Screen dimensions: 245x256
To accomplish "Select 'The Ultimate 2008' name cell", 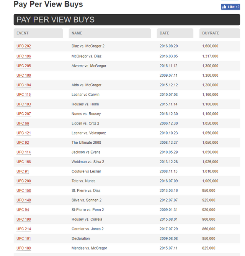I will click(x=86, y=143).
